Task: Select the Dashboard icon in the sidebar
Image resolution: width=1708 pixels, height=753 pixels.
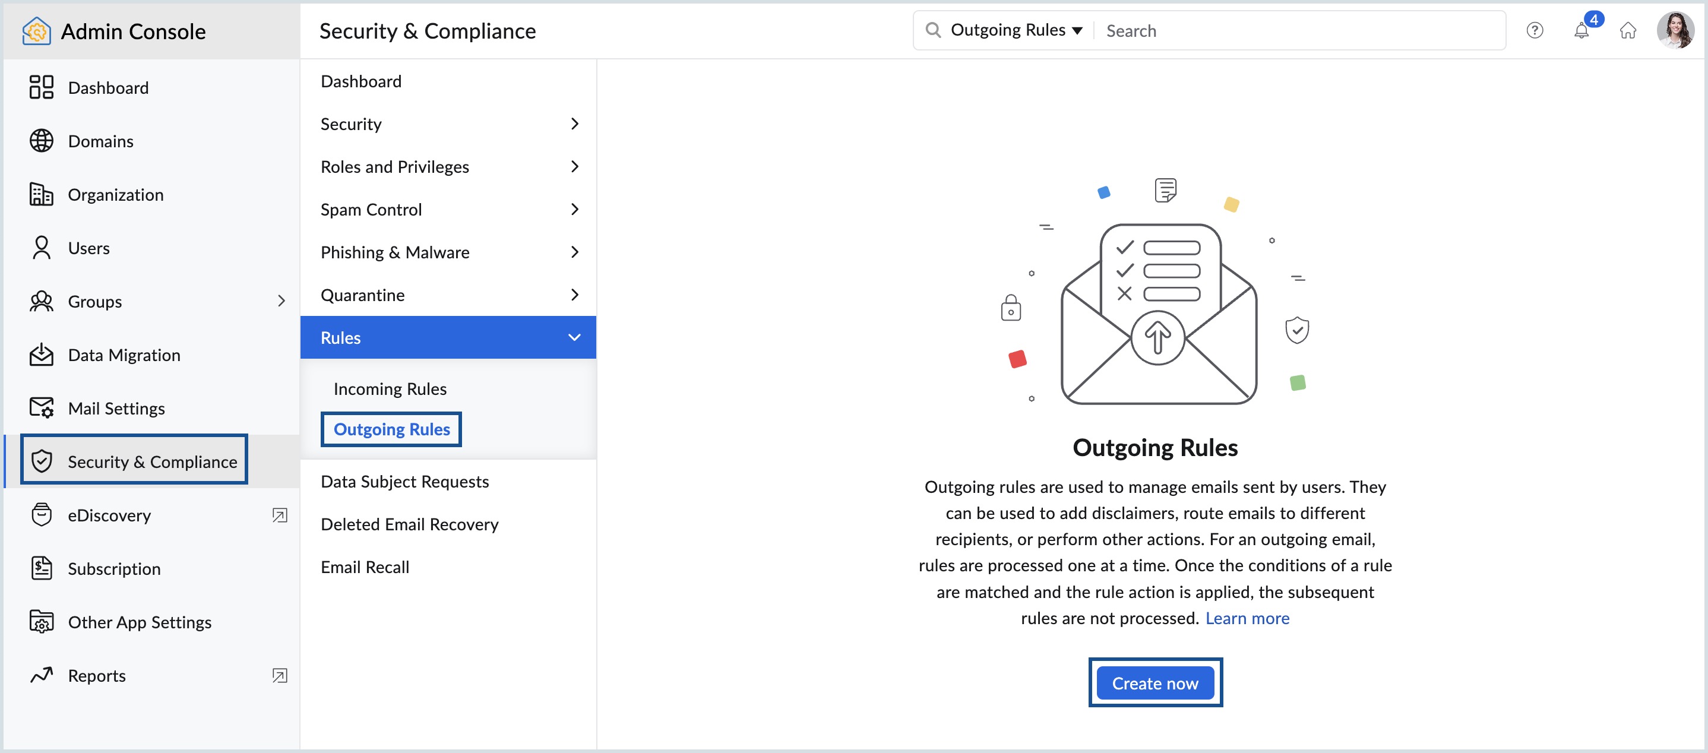Action: click(x=40, y=87)
